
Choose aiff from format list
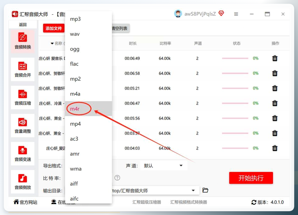88,184
